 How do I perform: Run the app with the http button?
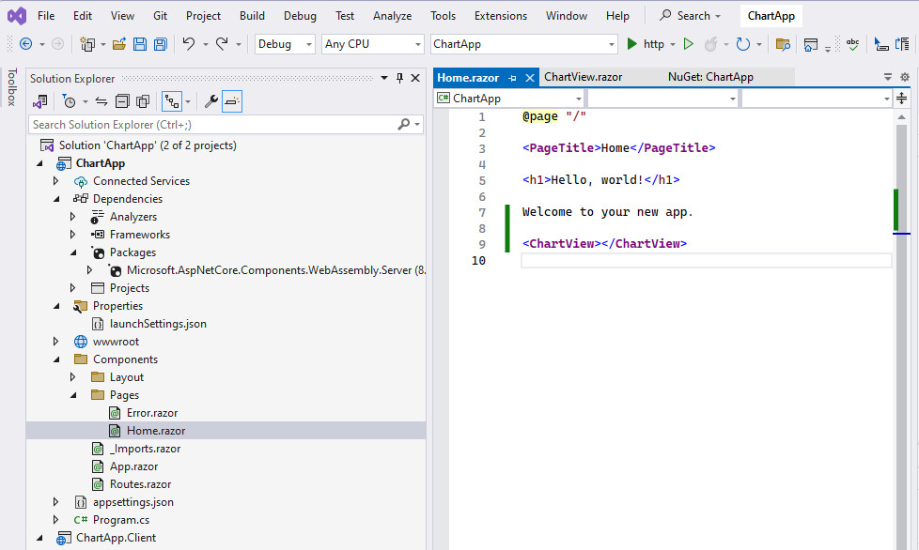pos(646,44)
